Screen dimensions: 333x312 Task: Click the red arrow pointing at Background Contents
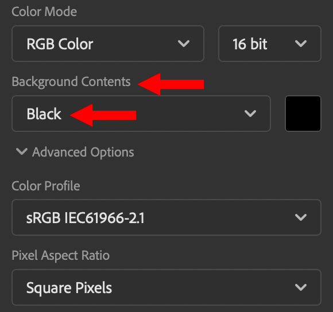click(171, 84)
